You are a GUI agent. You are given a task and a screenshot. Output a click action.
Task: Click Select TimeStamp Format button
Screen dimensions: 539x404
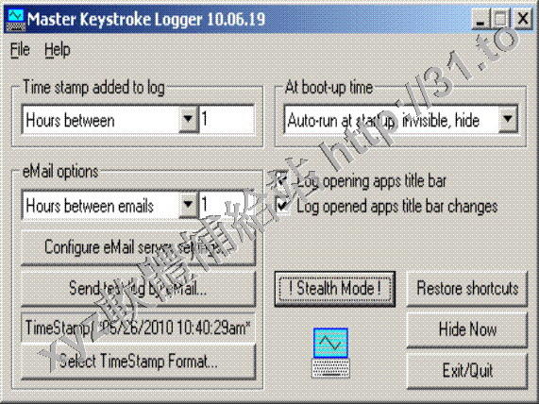pyautogui.click(x=138, y=362)
